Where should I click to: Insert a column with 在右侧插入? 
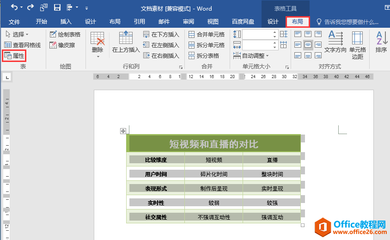coord(161,56)
